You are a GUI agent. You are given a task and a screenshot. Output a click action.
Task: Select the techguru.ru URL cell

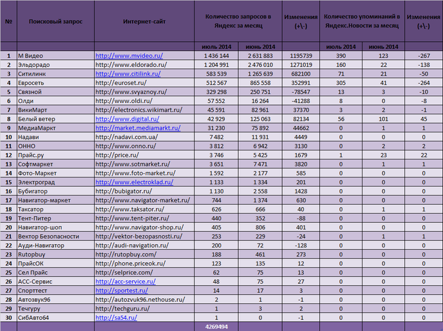[144, 309]
